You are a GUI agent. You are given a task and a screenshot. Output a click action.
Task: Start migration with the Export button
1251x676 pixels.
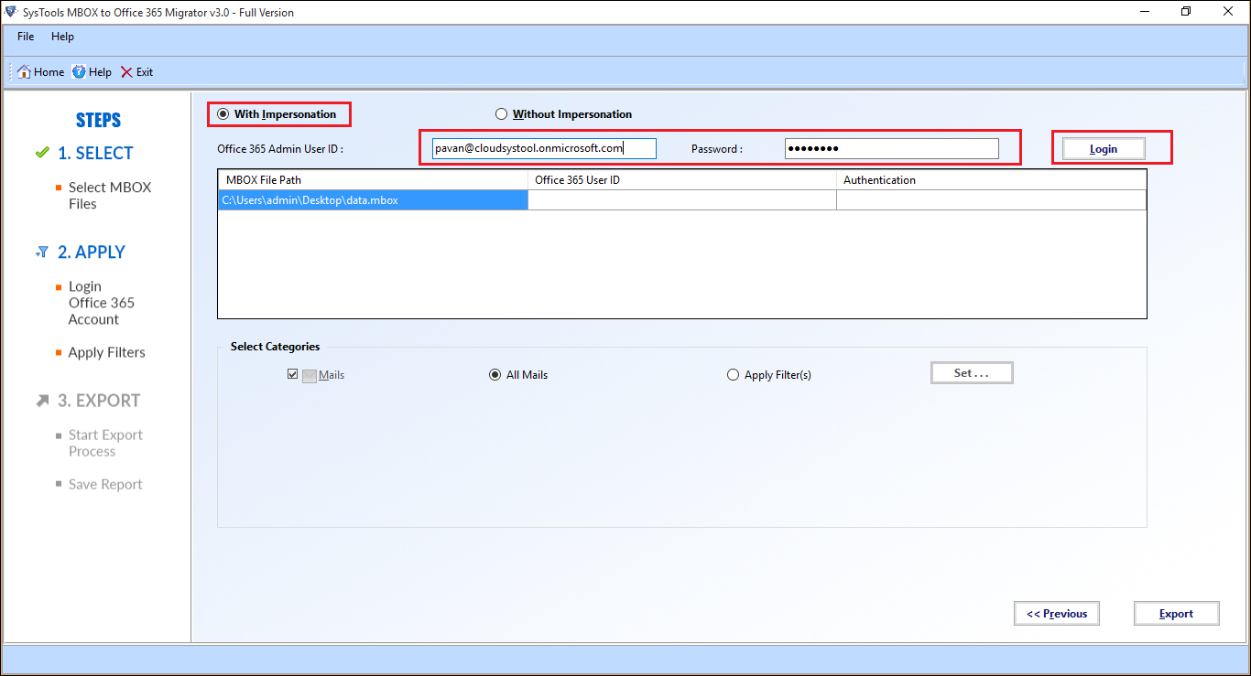[x=1177, y=614]
